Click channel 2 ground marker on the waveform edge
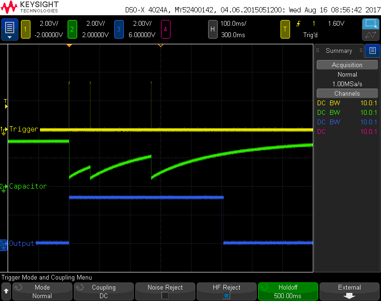This screenshot has width=381, height=301. (4, 188)
